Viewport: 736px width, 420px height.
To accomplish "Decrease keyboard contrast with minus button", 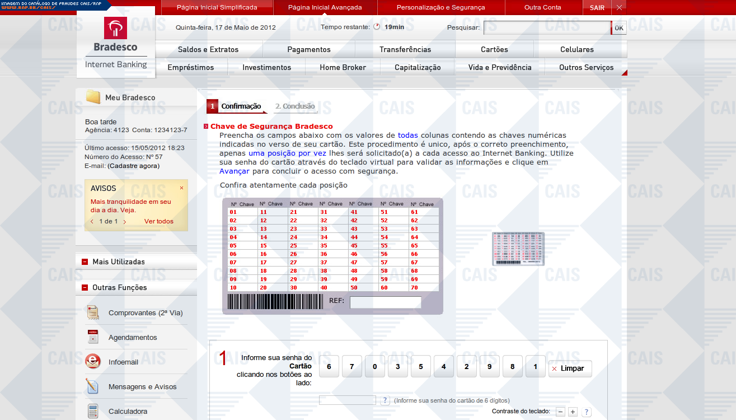I will point(560,412).
